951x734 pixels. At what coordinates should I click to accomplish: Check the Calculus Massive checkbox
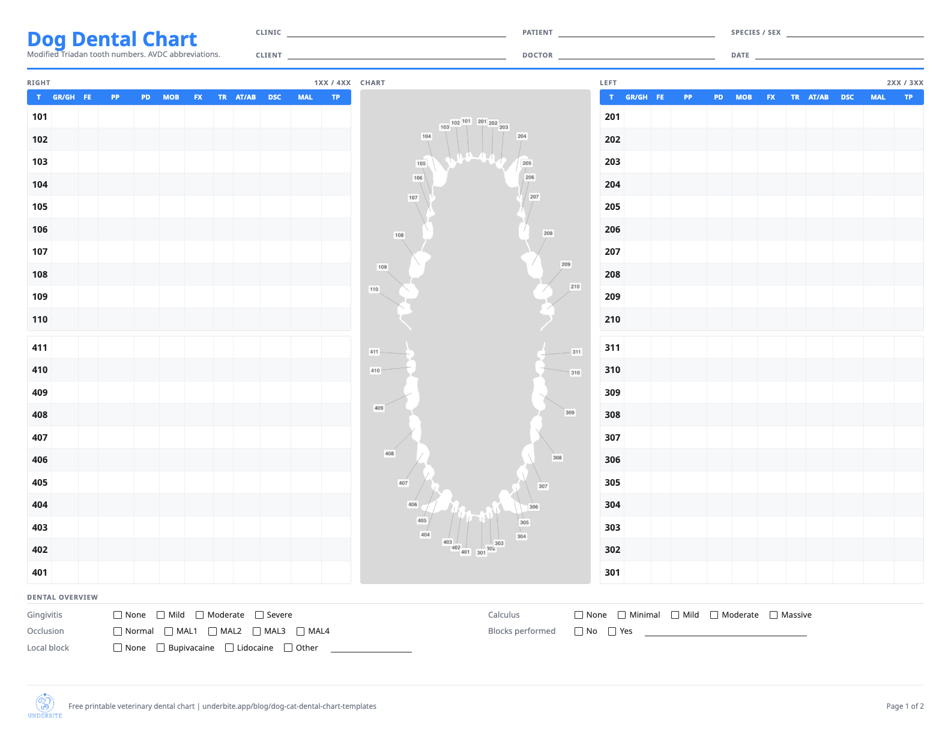click(x=774, y=615)
